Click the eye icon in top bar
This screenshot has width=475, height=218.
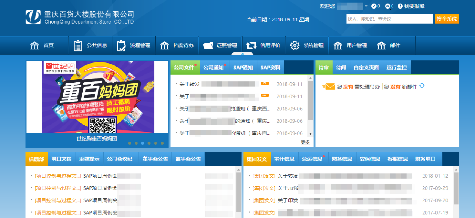coord(387,6)
